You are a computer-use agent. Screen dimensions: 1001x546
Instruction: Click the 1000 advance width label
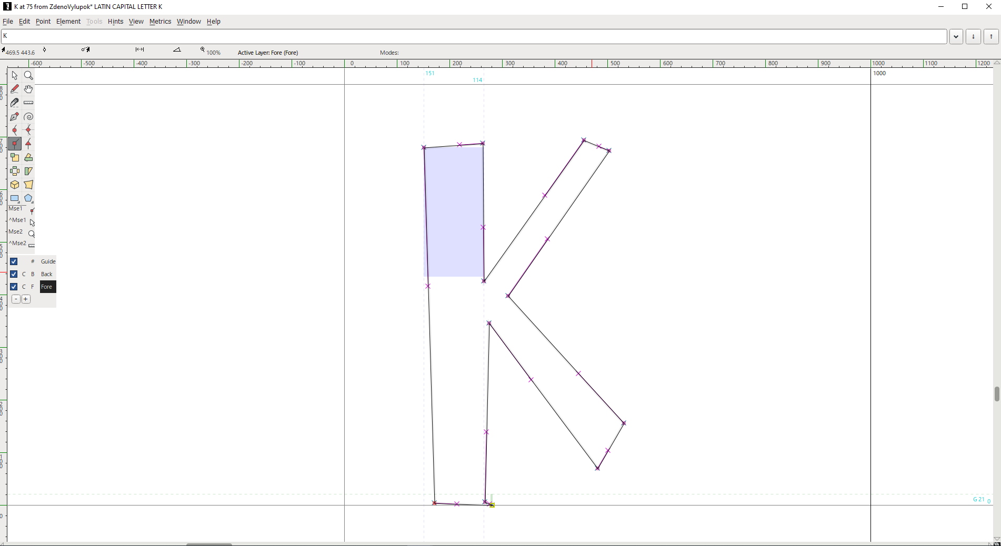(x=879, y=74)
